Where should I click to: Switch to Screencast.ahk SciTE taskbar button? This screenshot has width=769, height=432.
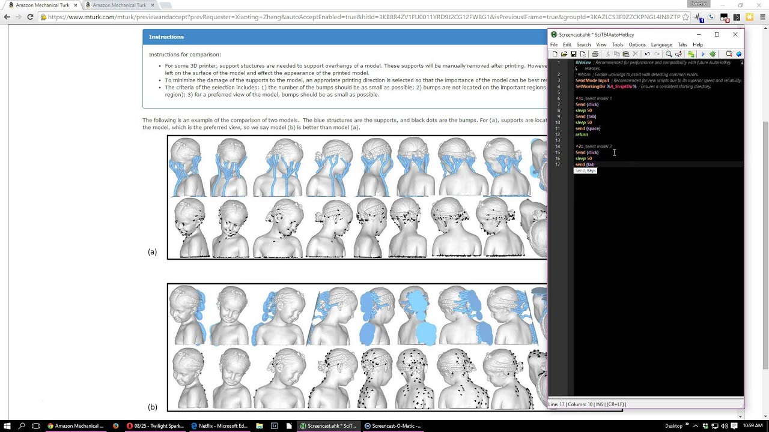point(329,426)
